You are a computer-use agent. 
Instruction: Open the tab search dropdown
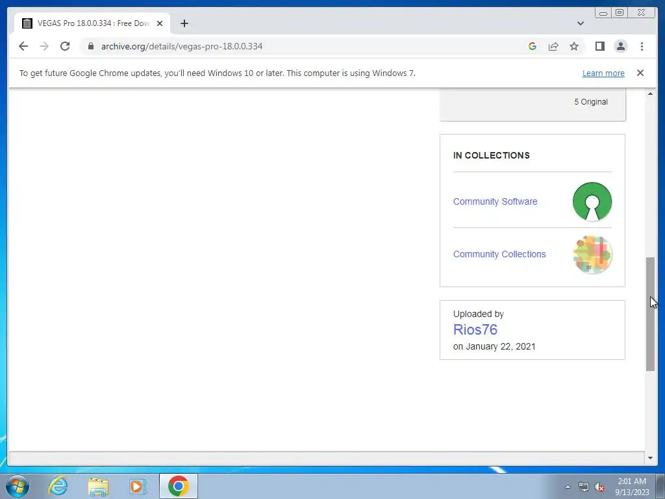[580, 23]
